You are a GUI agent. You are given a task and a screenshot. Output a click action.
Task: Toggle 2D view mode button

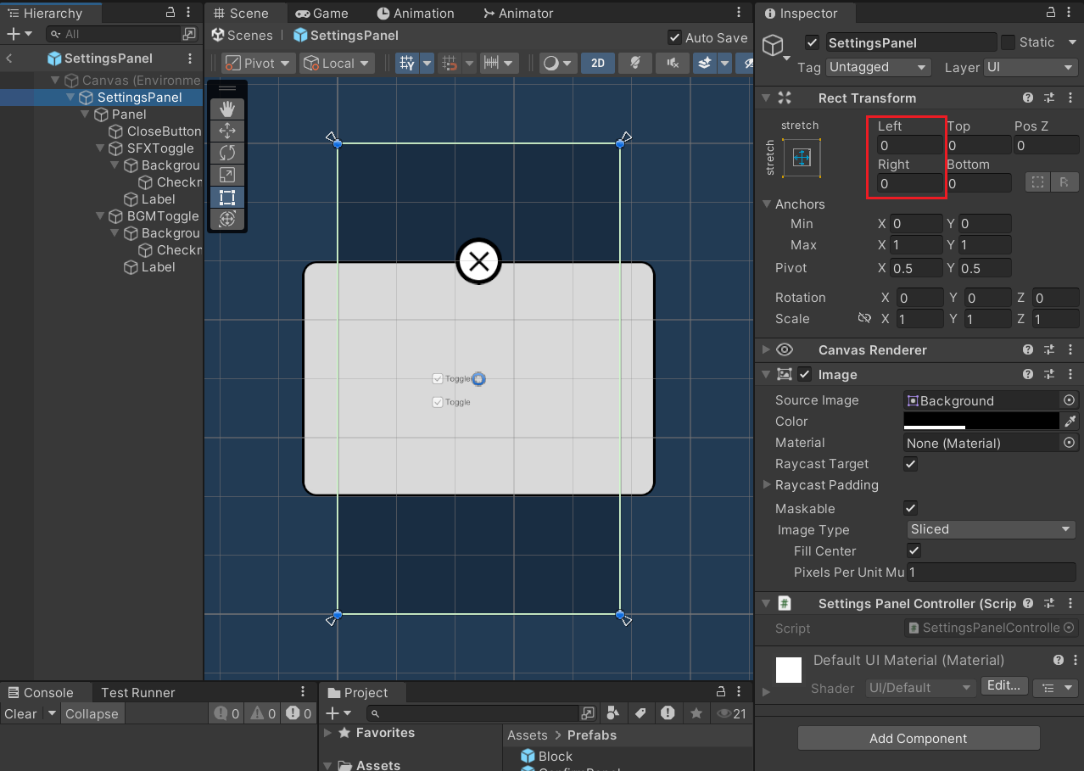coord(598,63)
